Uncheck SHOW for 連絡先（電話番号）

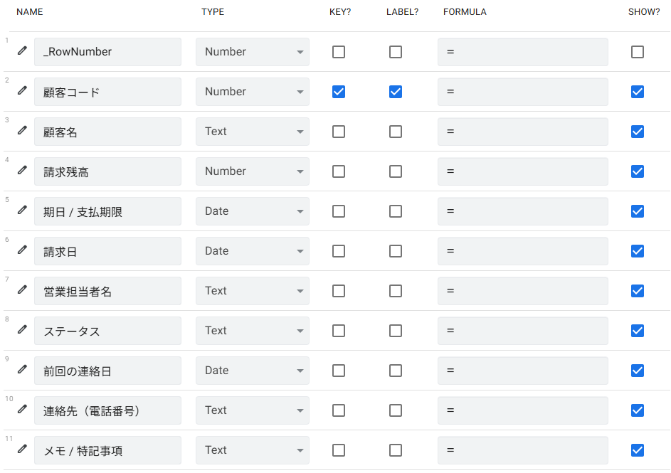[637, 410]
